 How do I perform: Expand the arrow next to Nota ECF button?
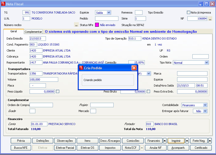tap(142, 148)
